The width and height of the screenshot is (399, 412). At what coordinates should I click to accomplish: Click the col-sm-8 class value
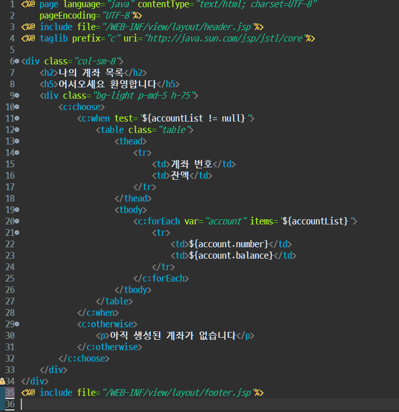pyautogui.click(x=97, y=61)
